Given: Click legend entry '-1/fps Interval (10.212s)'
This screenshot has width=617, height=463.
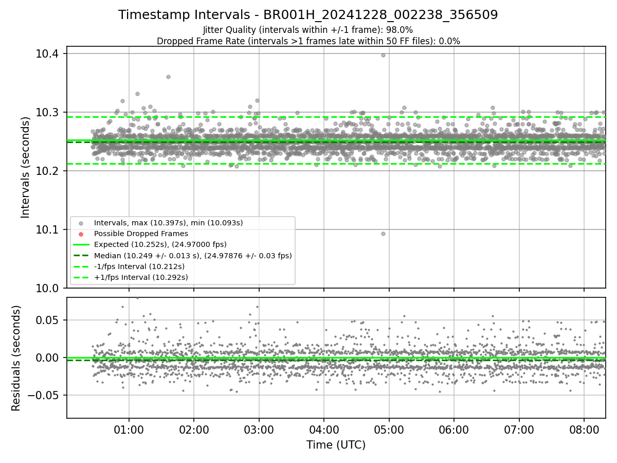Looking at the screenshot, I should point(139,266).
